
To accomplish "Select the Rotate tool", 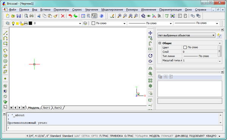I will click(x=150, y=56).
